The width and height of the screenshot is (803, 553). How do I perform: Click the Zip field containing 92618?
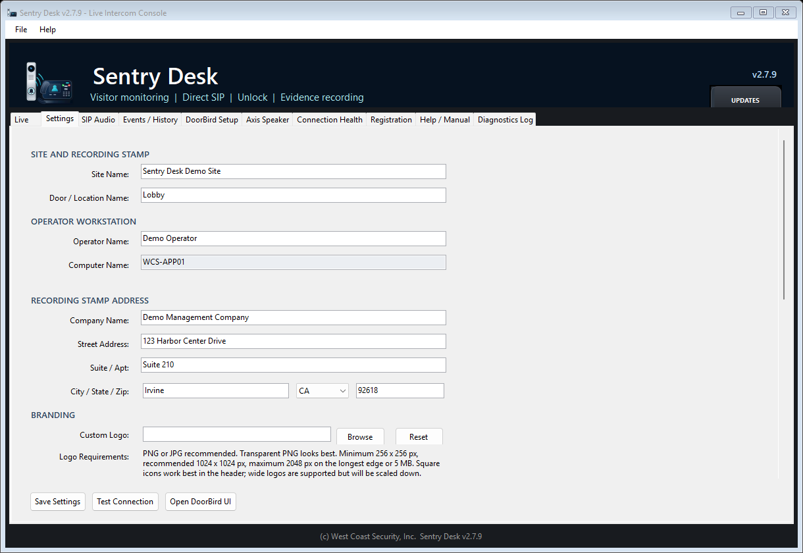(x=400, y=390)
